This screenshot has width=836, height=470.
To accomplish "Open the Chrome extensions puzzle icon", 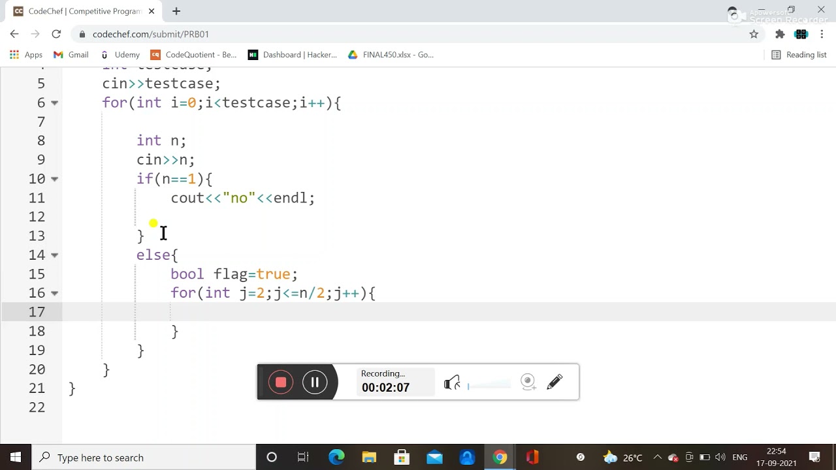I will [x=780, y=34].
